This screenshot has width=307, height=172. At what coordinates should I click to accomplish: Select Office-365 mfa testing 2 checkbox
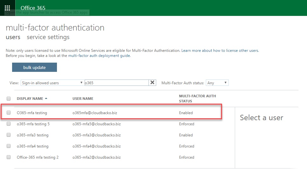tap(9, 157)
